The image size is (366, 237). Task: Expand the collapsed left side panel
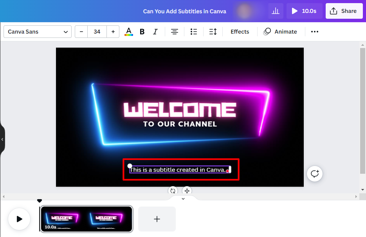tap(3, 139)
